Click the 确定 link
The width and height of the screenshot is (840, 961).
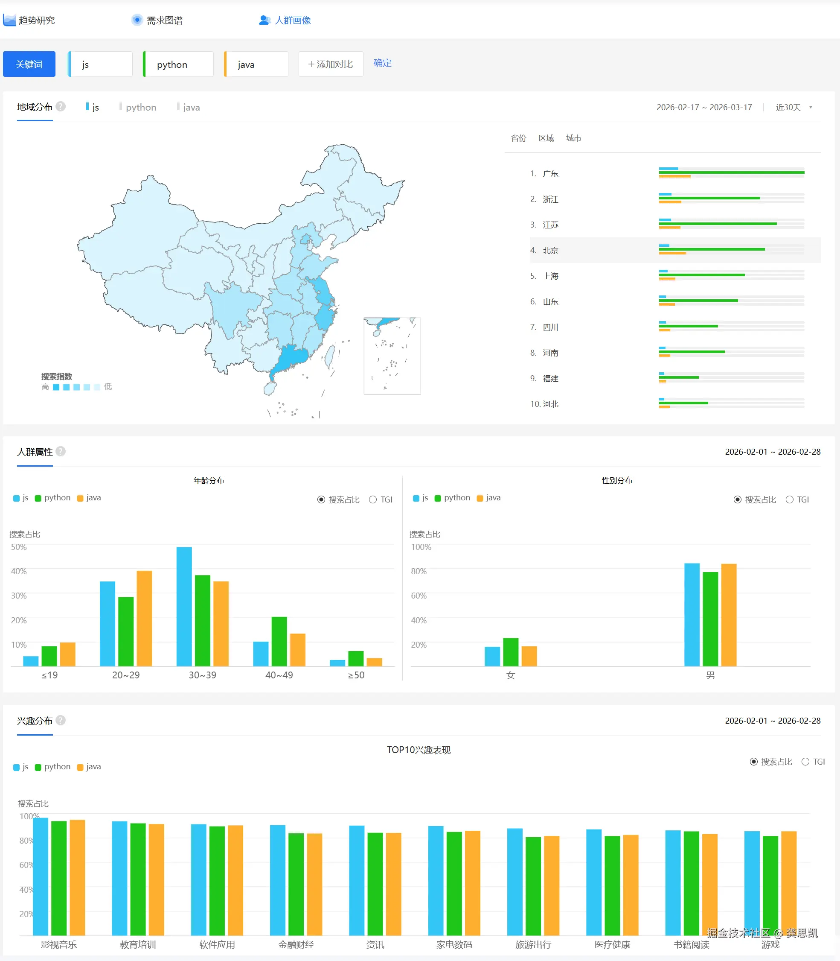pyautogui.click(x=382, y=63)
